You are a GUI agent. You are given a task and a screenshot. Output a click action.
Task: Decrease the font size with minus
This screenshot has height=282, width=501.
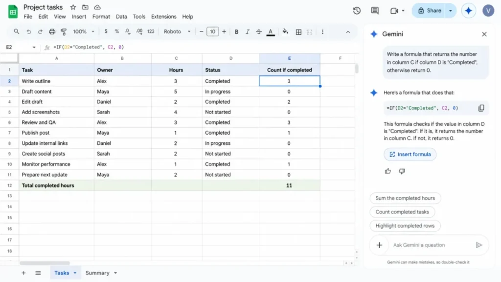pyautogui.click(x=201, y=32)
